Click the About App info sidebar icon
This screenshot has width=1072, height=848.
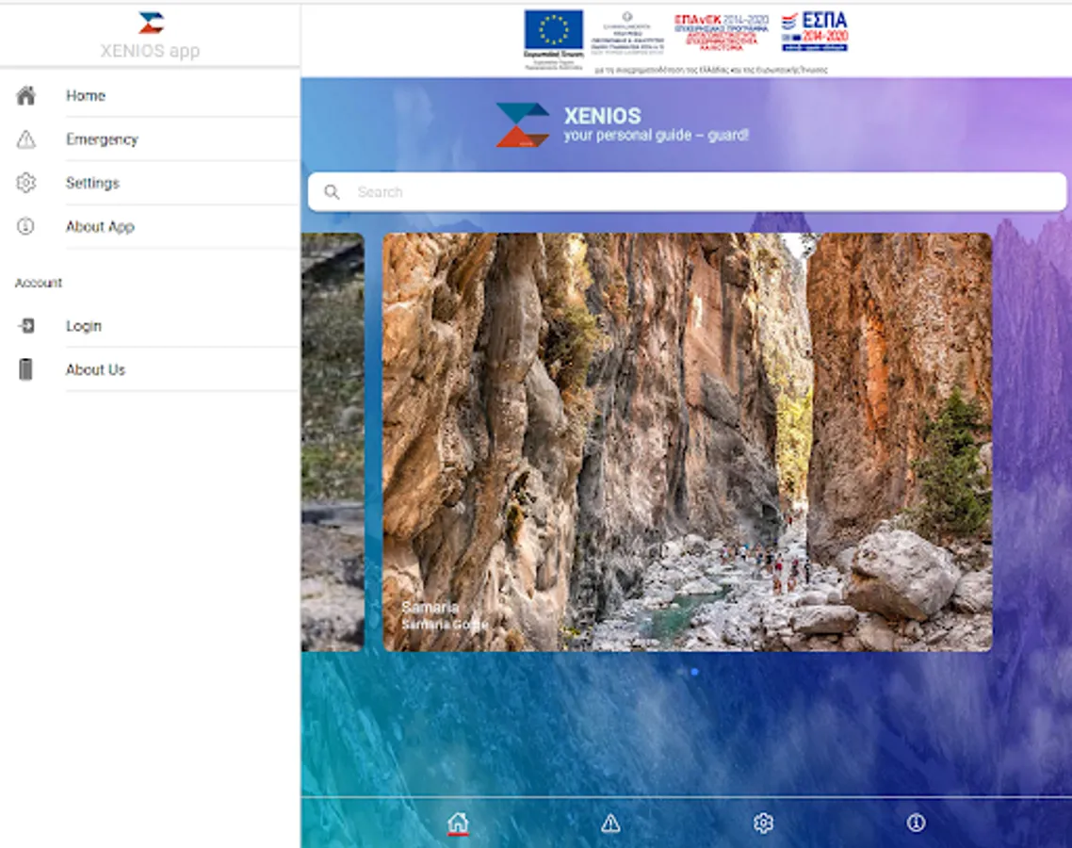click(26, 226)
